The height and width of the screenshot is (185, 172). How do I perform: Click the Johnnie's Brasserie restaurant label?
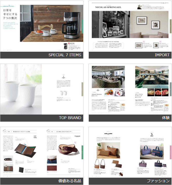[x=97, y=94]
